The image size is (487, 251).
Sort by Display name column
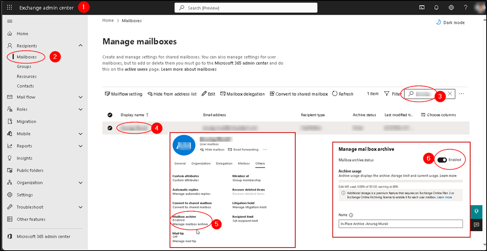[x=135, y=115]
